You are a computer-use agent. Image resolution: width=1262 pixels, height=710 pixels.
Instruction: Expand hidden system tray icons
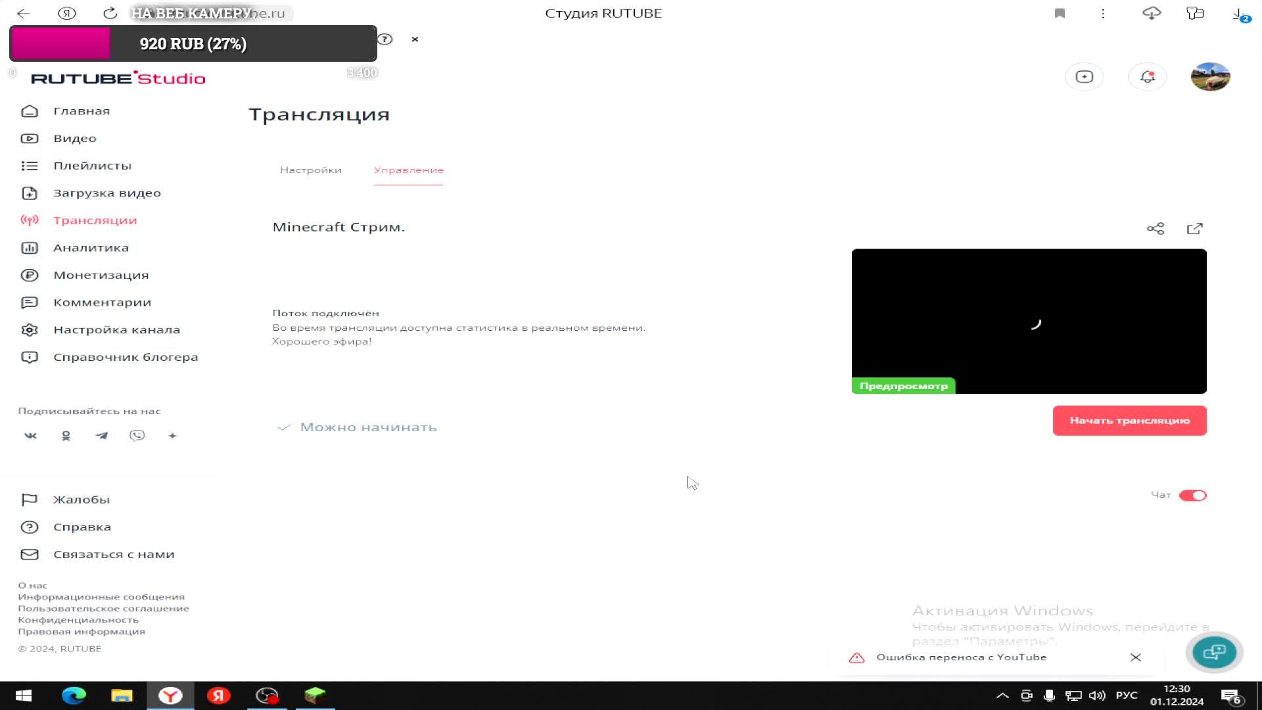pos(1002,696)
